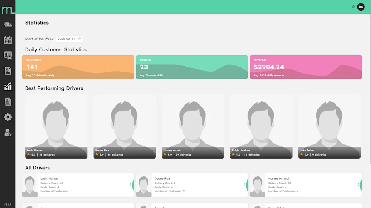Select Jake Refeer best driver card
This screenshot has width=371, height=208.
click(330, 127)
